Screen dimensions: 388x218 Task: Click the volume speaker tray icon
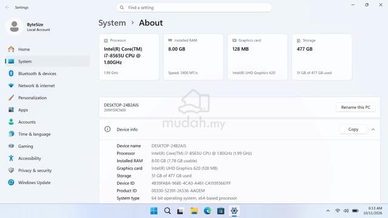[346, 211]
